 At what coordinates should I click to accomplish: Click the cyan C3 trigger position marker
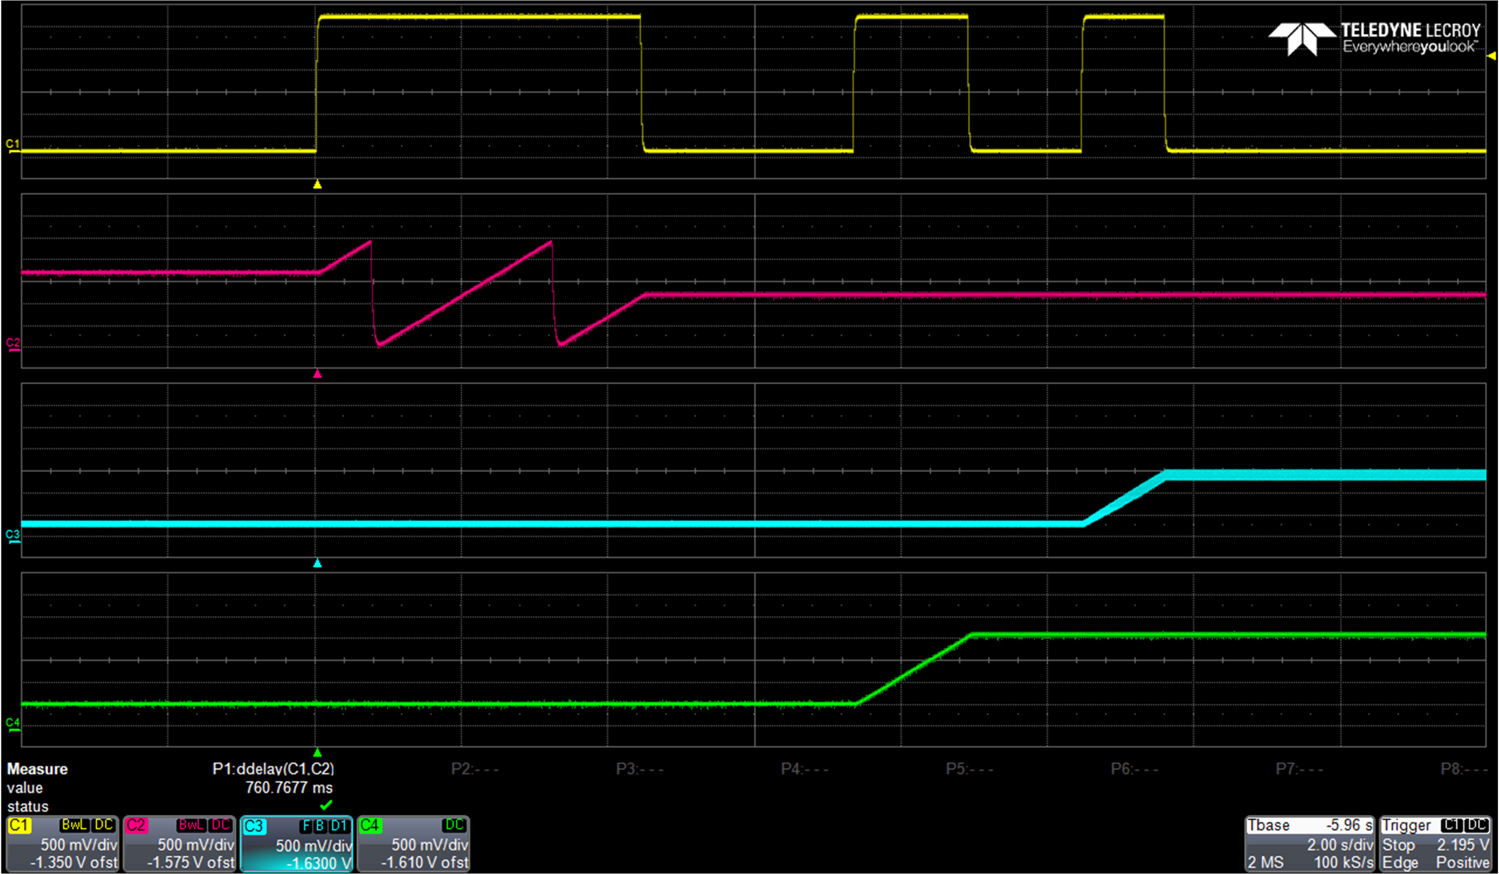(317, 563)
